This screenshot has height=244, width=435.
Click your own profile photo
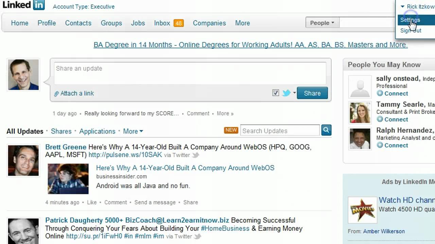(x=23, y=75)
